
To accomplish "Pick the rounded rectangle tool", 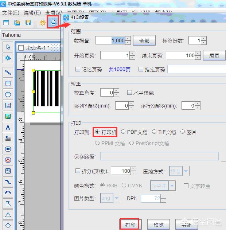I will (x=8, y=83).
